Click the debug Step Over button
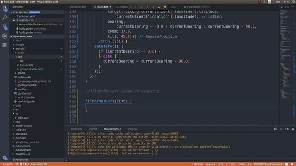The image size is (296, 166). pos(141,7)
